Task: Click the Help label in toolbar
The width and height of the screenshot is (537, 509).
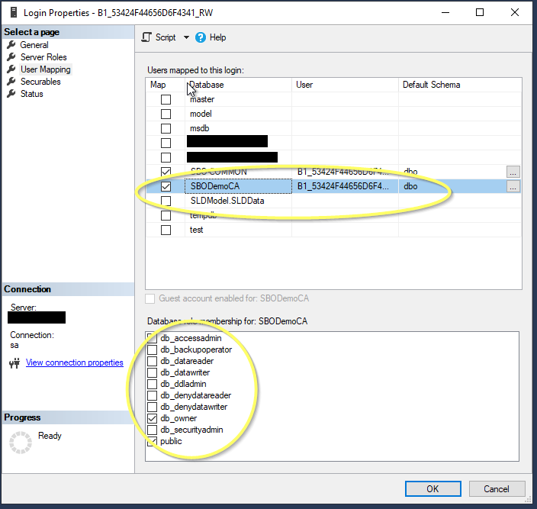Action: click(218, 37)
